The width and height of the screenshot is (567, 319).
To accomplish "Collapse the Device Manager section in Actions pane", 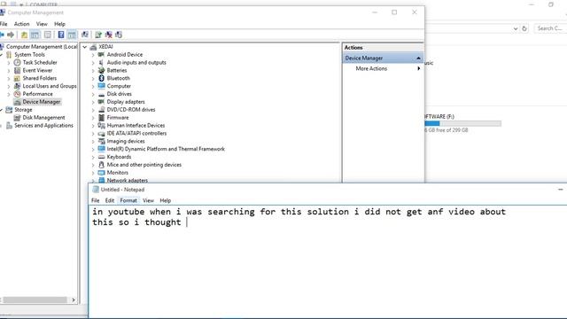I will click(x=418, y=58).
